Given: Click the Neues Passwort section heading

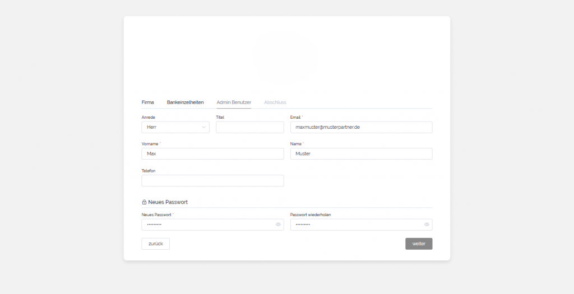Looking at the screenshot, I should point(168,202).
